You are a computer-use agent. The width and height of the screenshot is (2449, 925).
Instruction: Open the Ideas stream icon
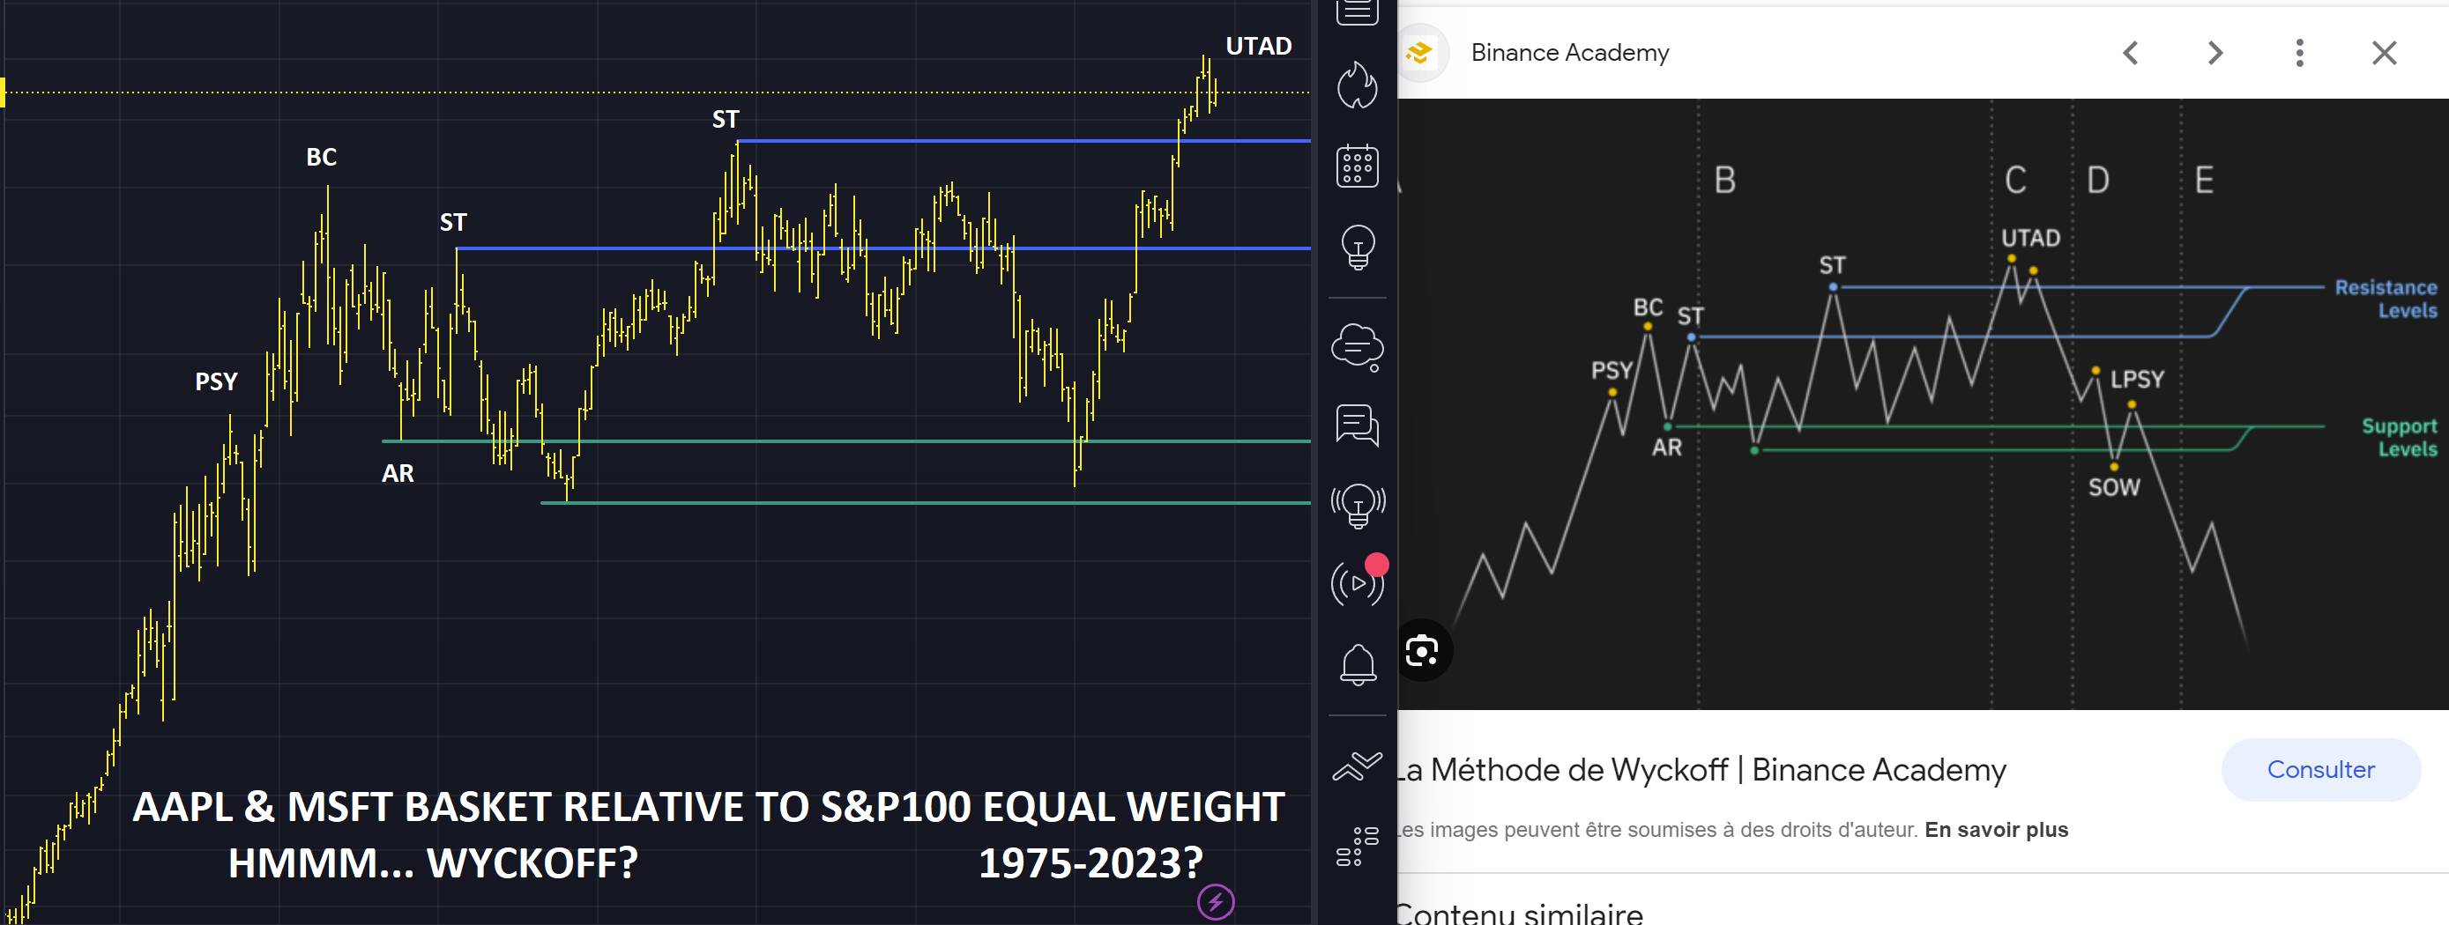point(1358,506)
